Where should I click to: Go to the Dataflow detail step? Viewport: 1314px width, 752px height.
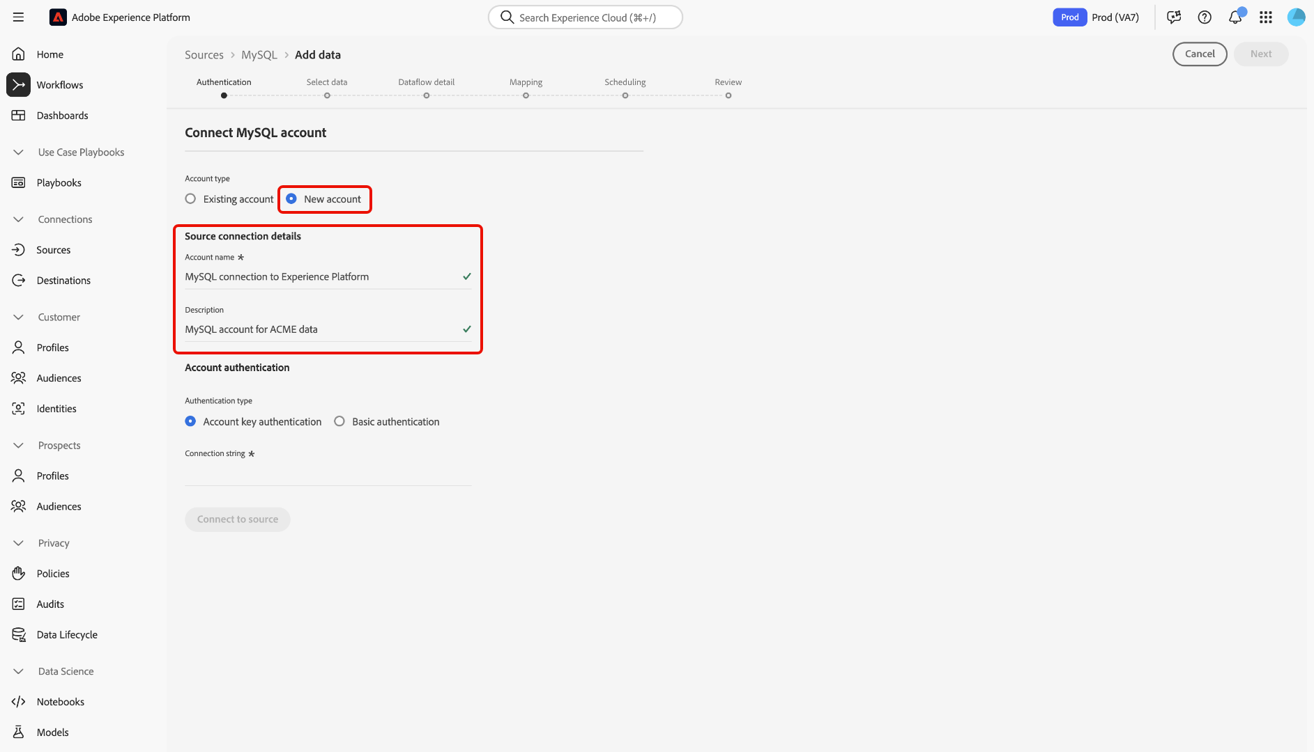pyautogui.click(x=427, y=88)
